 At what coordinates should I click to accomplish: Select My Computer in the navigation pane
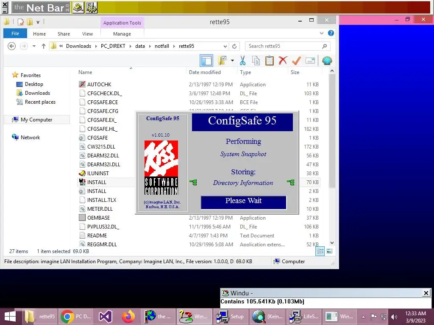36,119
